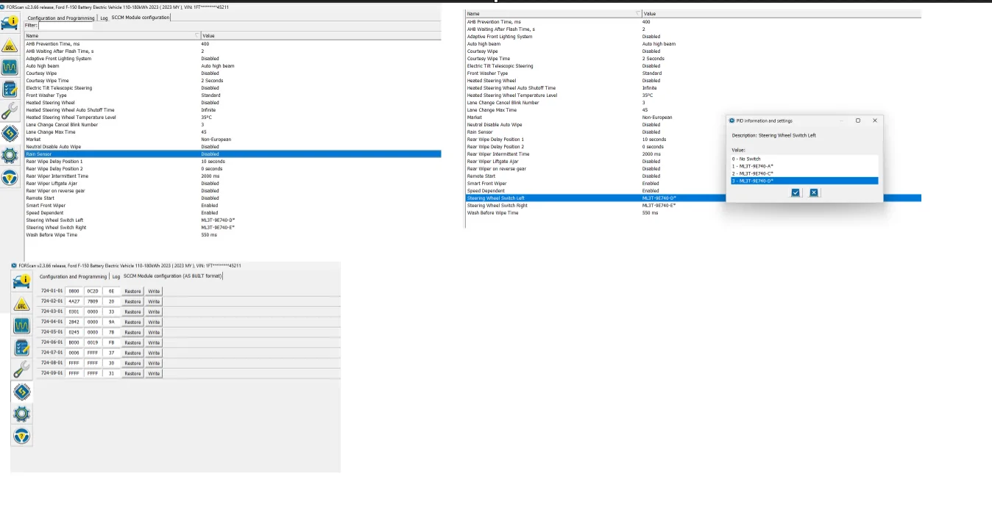
Task: Open the oscilloscope dashboard icon in top window
Action: (x=10, y=67)
